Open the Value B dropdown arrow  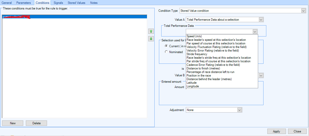pos(261,76)
